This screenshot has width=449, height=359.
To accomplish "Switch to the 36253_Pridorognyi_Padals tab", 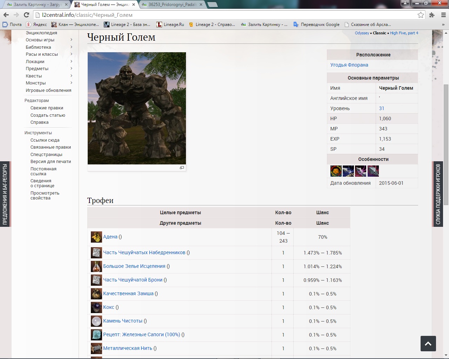I will [x=172, y=5].
